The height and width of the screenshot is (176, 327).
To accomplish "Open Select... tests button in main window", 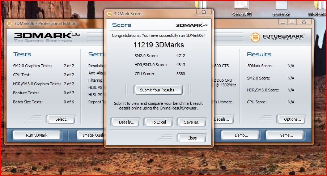I will point(61,119).
